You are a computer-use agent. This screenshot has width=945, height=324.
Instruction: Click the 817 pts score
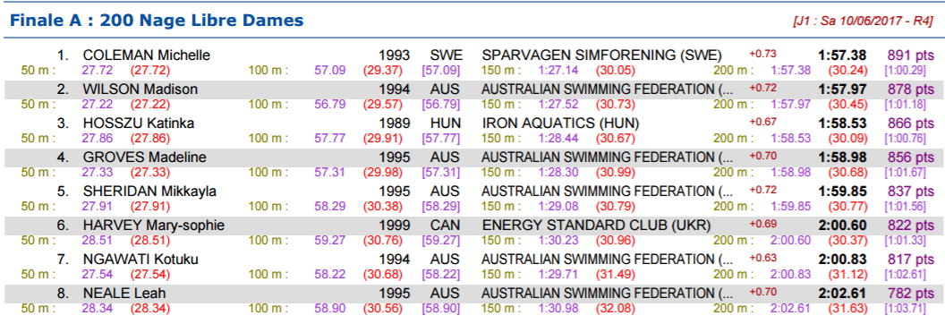coord(911,260)
